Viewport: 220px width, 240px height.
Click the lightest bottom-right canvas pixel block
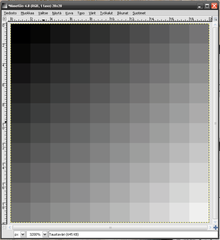pyautogui.click(x=199, y=213)
